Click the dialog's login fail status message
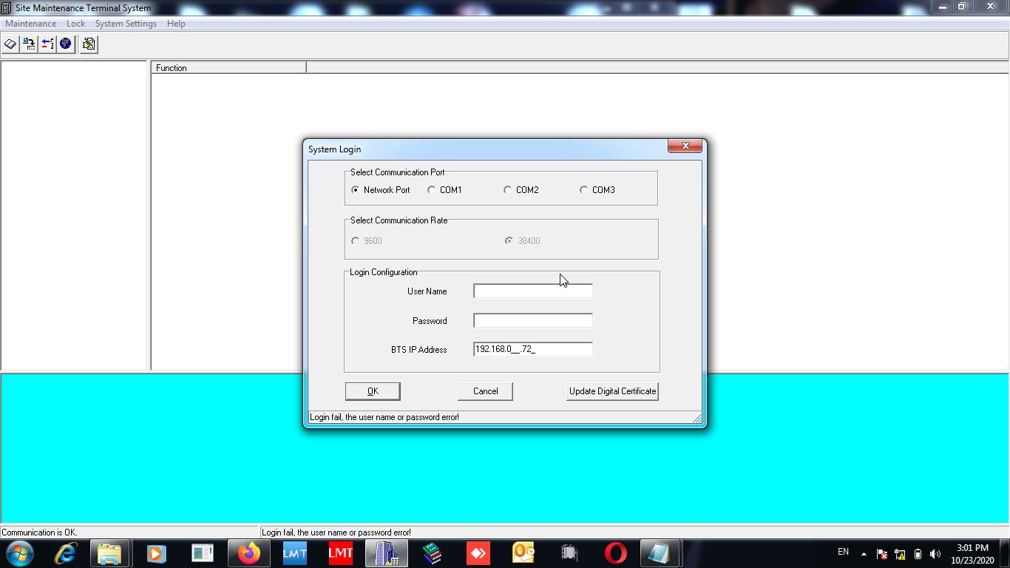Image resolution: width=1010 pixels, height=568 pixels. point(384,417)
